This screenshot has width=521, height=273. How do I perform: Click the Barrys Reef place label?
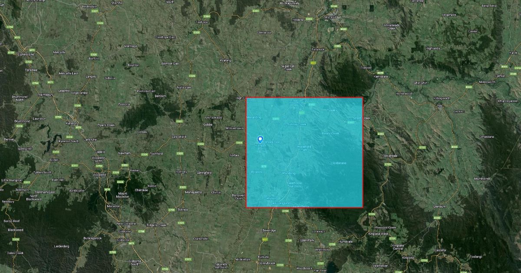click(12, 221)
